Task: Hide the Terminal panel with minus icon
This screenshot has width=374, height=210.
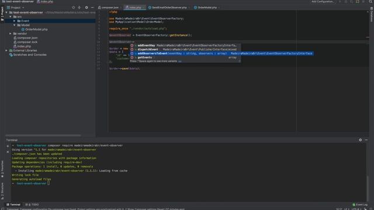Action: 366,140
